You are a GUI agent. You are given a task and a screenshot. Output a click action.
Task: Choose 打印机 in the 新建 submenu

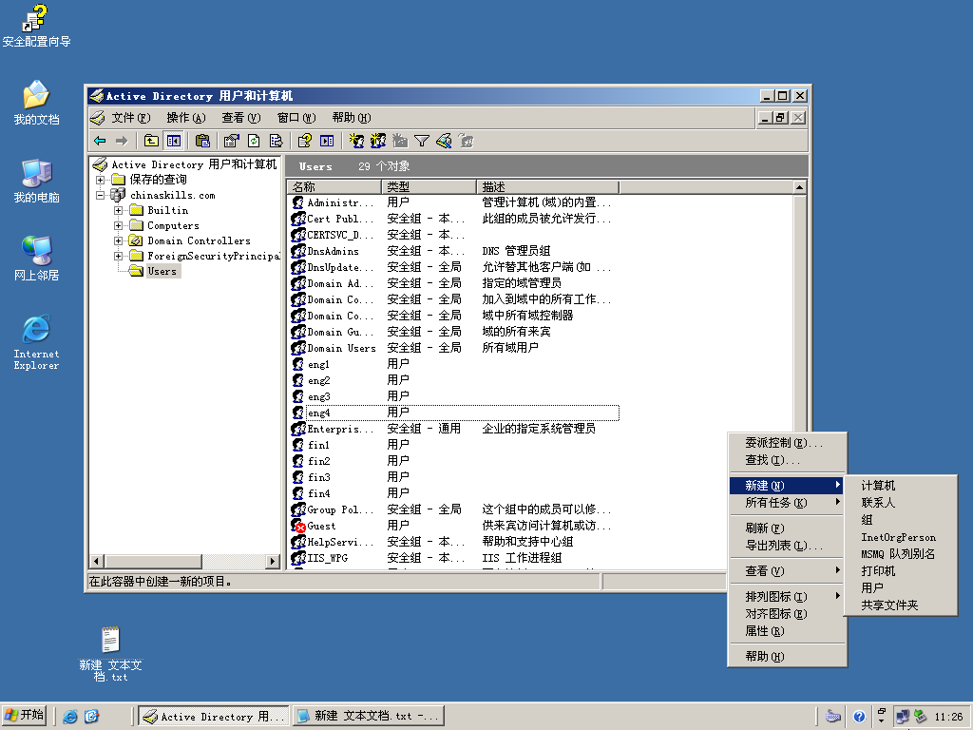point(901,570)
